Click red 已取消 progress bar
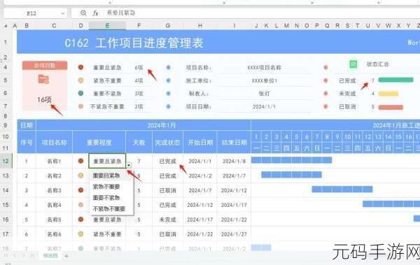Screen dimensions: 420x265 pyautogui.click(x=391, y=107)
